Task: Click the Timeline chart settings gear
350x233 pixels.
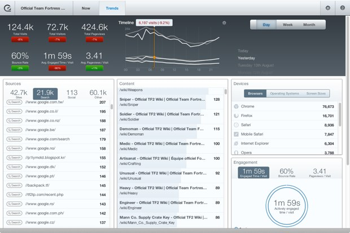Action: 224,23
